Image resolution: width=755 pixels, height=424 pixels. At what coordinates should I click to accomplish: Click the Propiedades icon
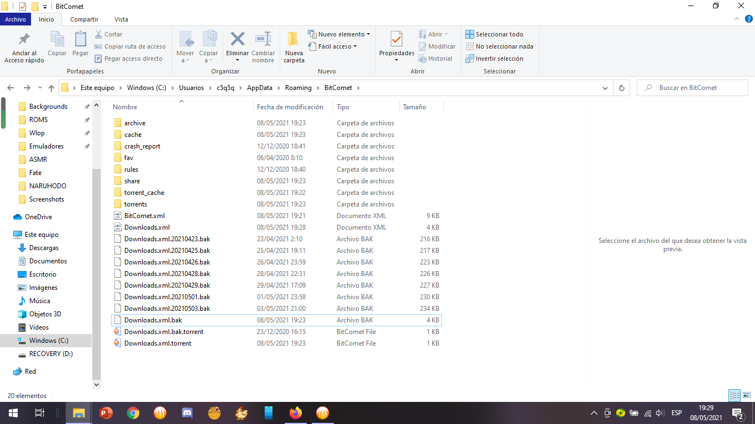click(x=396, y=39)
